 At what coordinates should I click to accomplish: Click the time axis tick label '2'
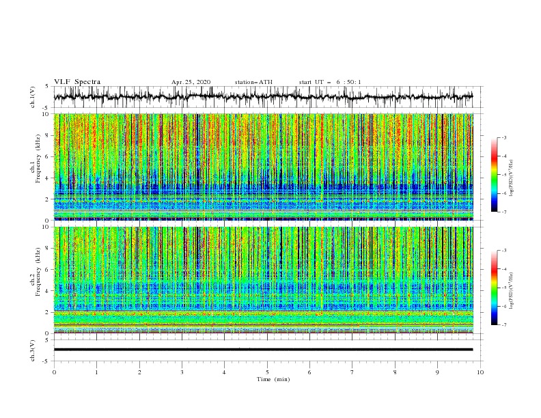tap(139, 372)
